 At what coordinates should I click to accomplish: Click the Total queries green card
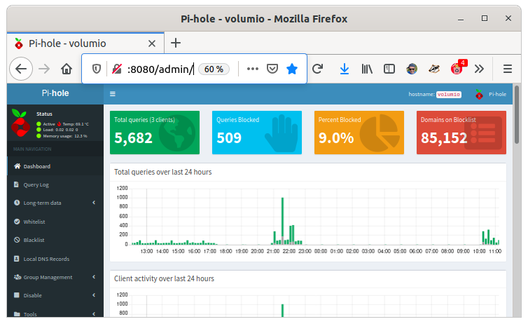pyautogui.click(x=155, y=133)
